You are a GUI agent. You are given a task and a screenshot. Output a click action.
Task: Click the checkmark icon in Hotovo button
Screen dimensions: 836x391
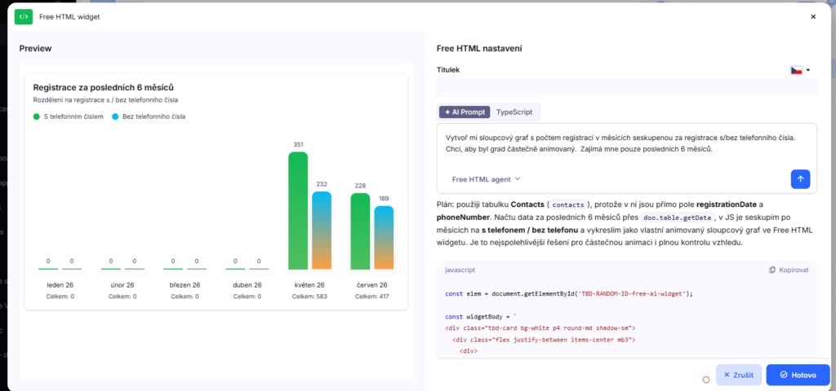click(783, 375)
